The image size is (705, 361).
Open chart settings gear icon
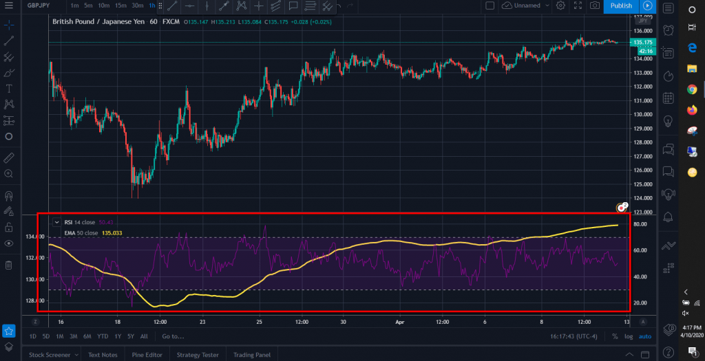560,6
